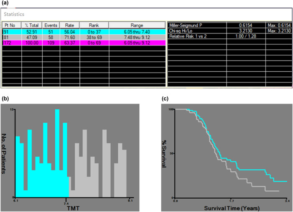Select the cyan row with 91 patients
293x212 pixels.
point(84,31)
